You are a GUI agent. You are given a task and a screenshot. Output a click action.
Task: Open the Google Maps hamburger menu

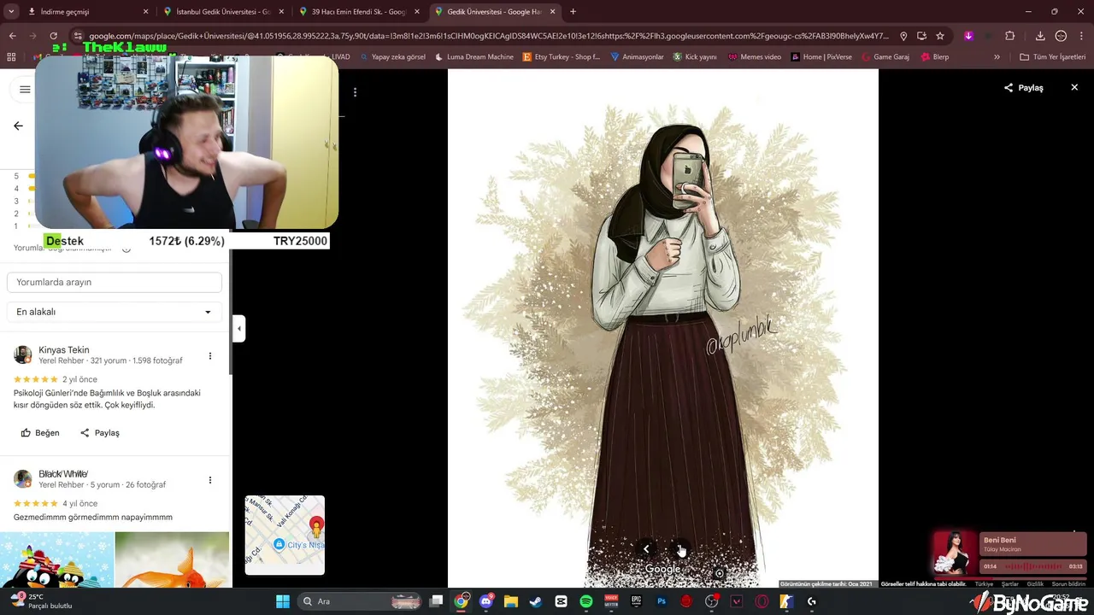click(x=25, y=89)
